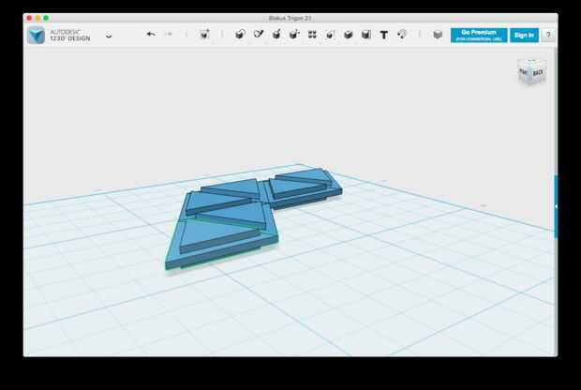Click the view cube BACK face
Screen dimensions: 581x390
[x=539, y=73]
